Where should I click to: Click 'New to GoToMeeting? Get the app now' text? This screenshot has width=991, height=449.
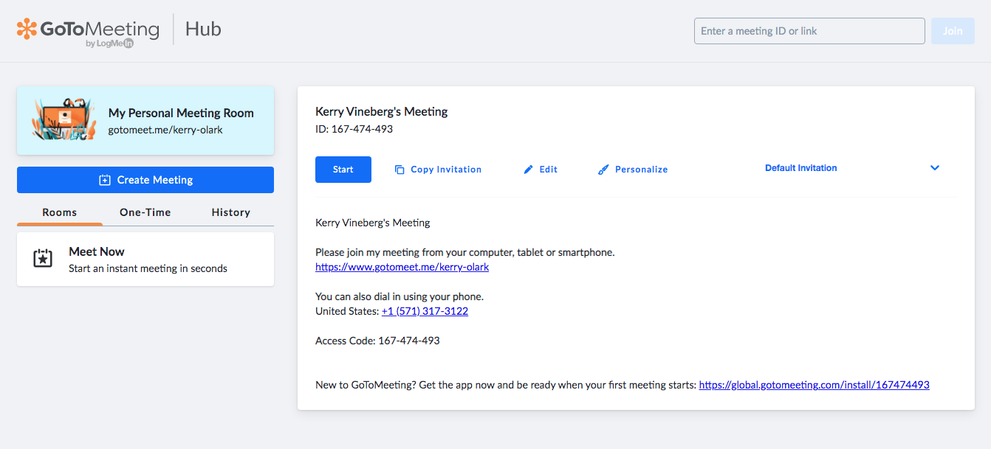click(506, 385)
